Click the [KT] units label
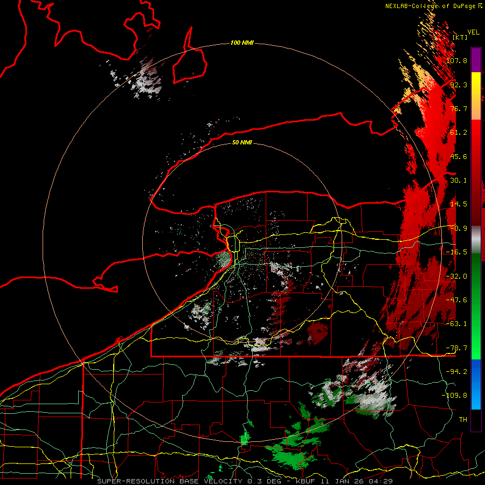This screenshot has height=485, width=485. pos(460,37)
